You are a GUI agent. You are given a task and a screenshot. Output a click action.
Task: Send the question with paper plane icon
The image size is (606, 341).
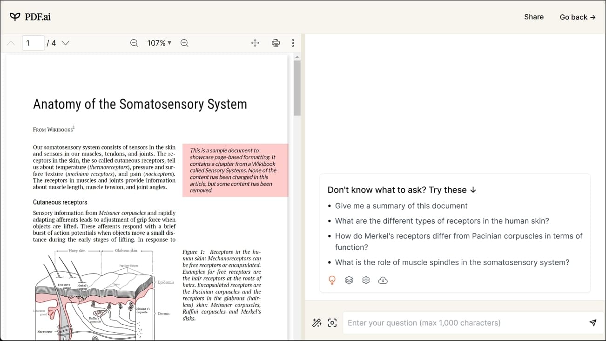(x=593, y=323)
